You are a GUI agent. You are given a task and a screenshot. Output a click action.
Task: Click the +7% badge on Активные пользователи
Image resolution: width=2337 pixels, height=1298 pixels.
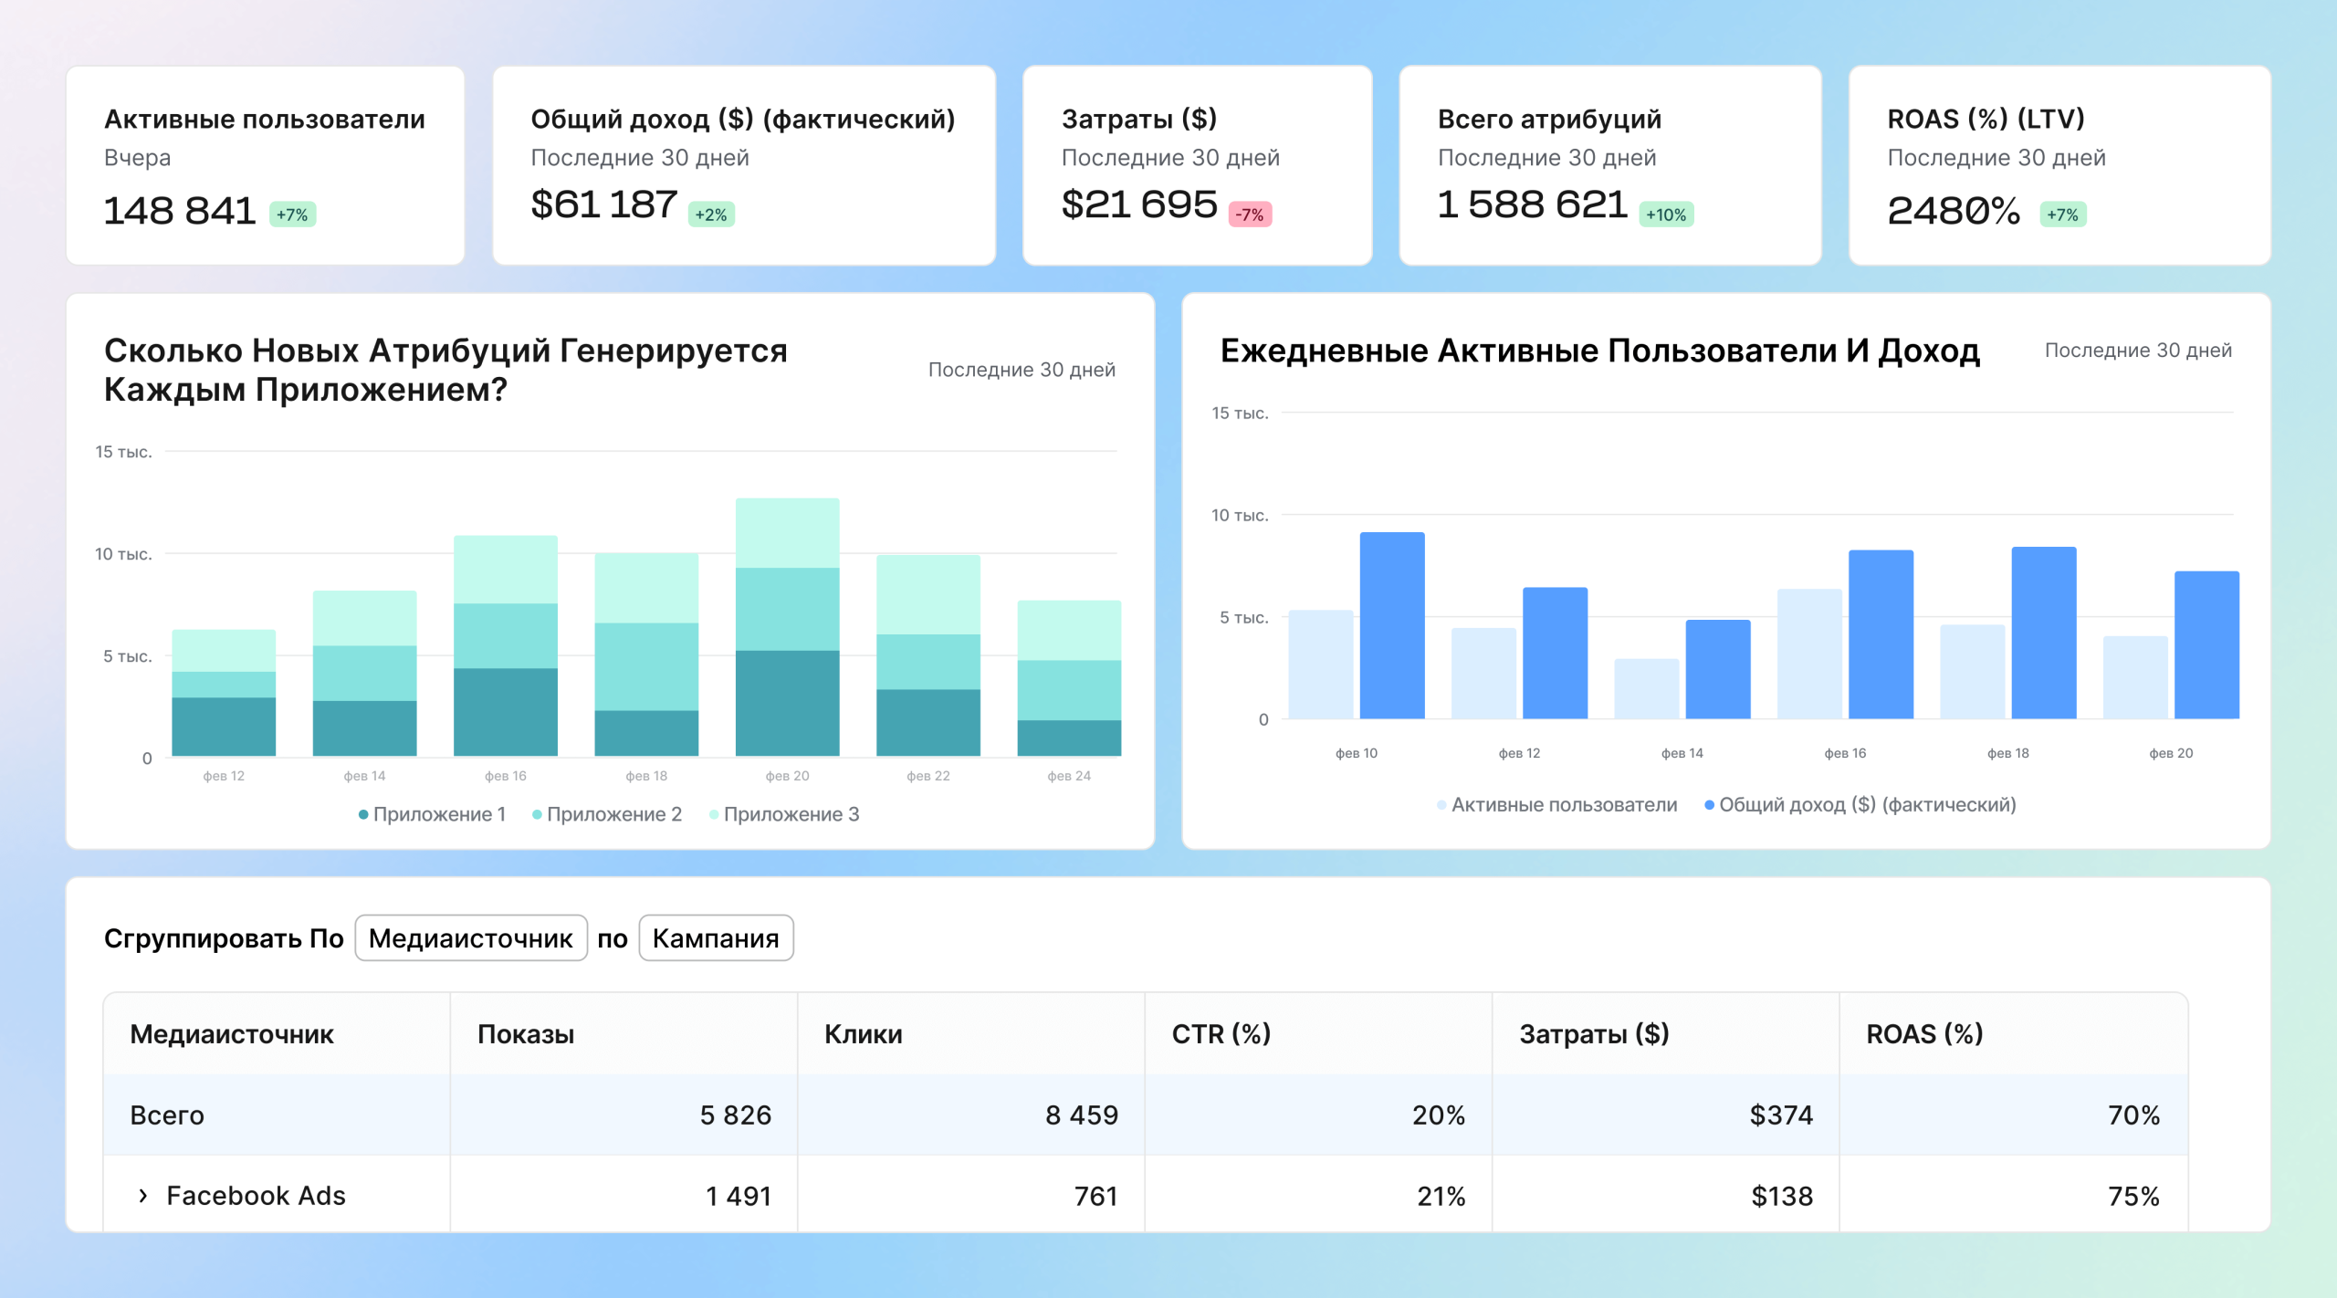[292, 215]
